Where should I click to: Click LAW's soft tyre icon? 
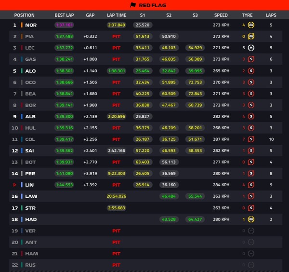[x=251, y=196]
